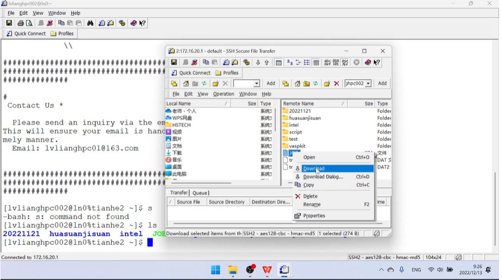Viewport: 502px width, 280px height.
Task: Refresh the remote file pane
Action: coord(315,83)
